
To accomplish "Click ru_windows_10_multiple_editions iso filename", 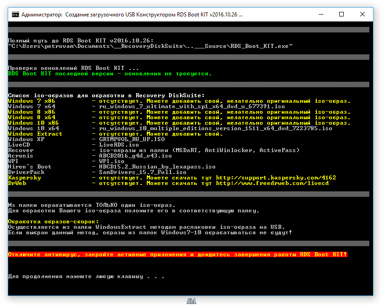I will [215, 128].
